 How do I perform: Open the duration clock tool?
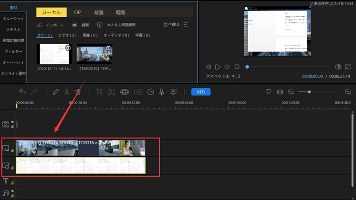tap(151, 92)
